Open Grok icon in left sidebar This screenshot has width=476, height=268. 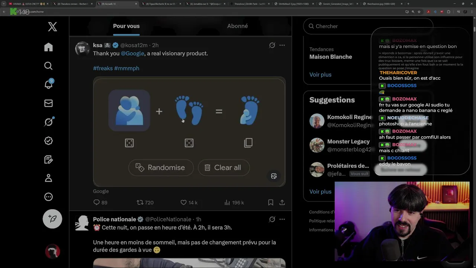tap(49, 122)
